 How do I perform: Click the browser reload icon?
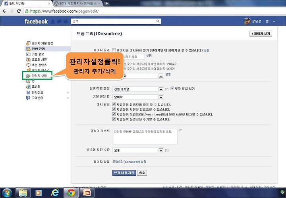(x=19, y=11)
